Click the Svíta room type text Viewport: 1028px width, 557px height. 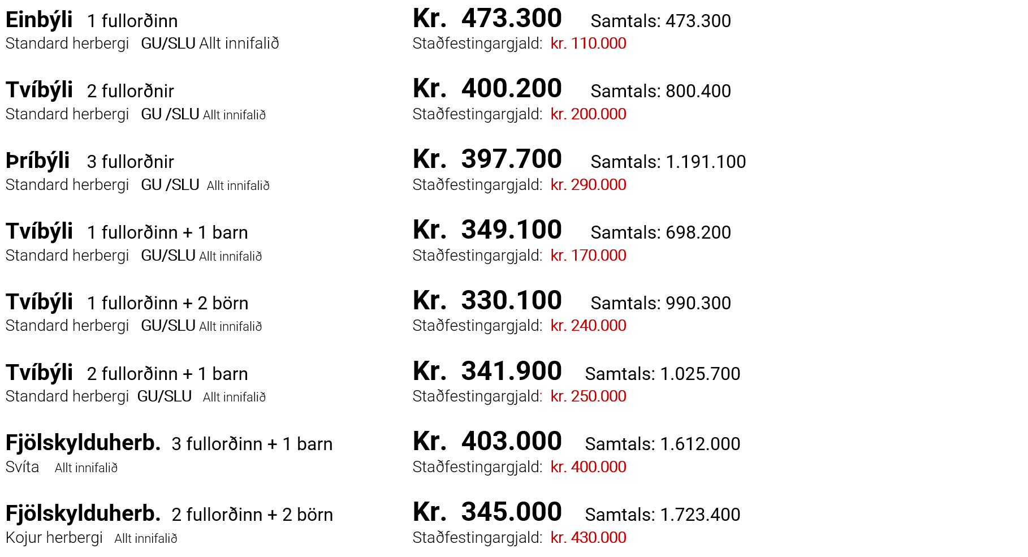click(23, 467)
